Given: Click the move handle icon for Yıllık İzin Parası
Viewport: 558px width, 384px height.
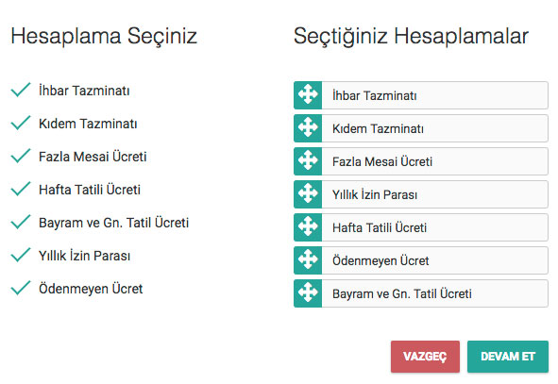Looking at the screenshot, I should click(308, 194).
